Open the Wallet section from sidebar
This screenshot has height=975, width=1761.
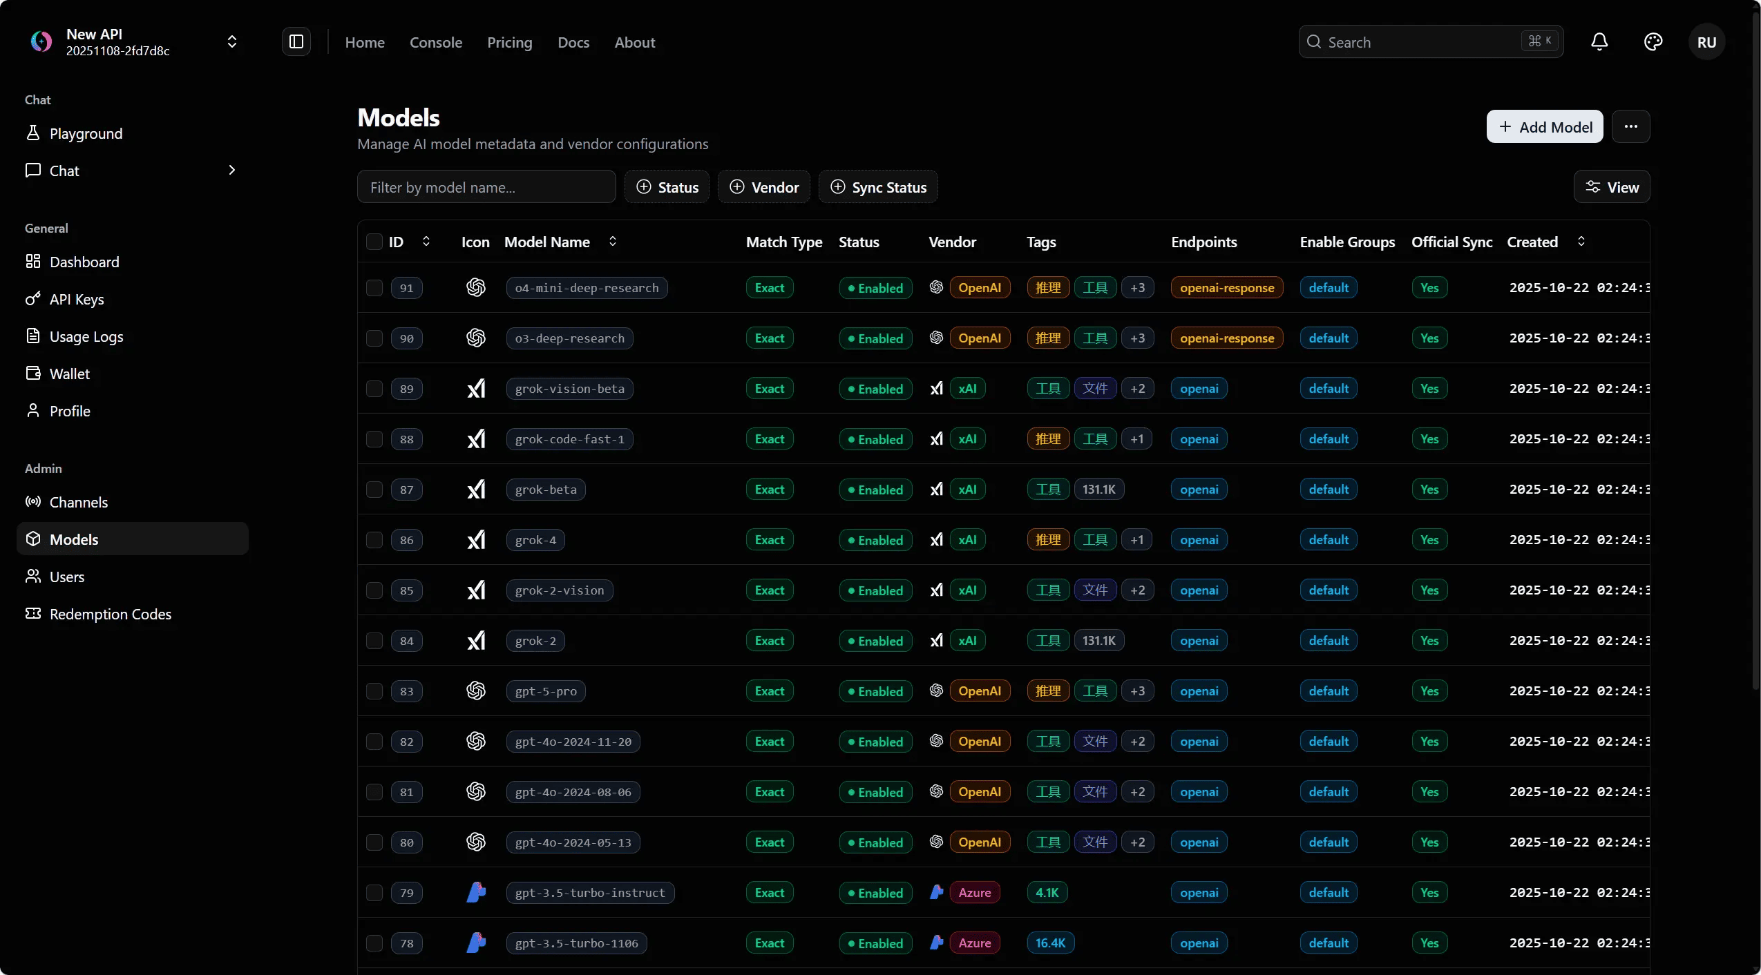pyautogui.click(x=69, y=373)
